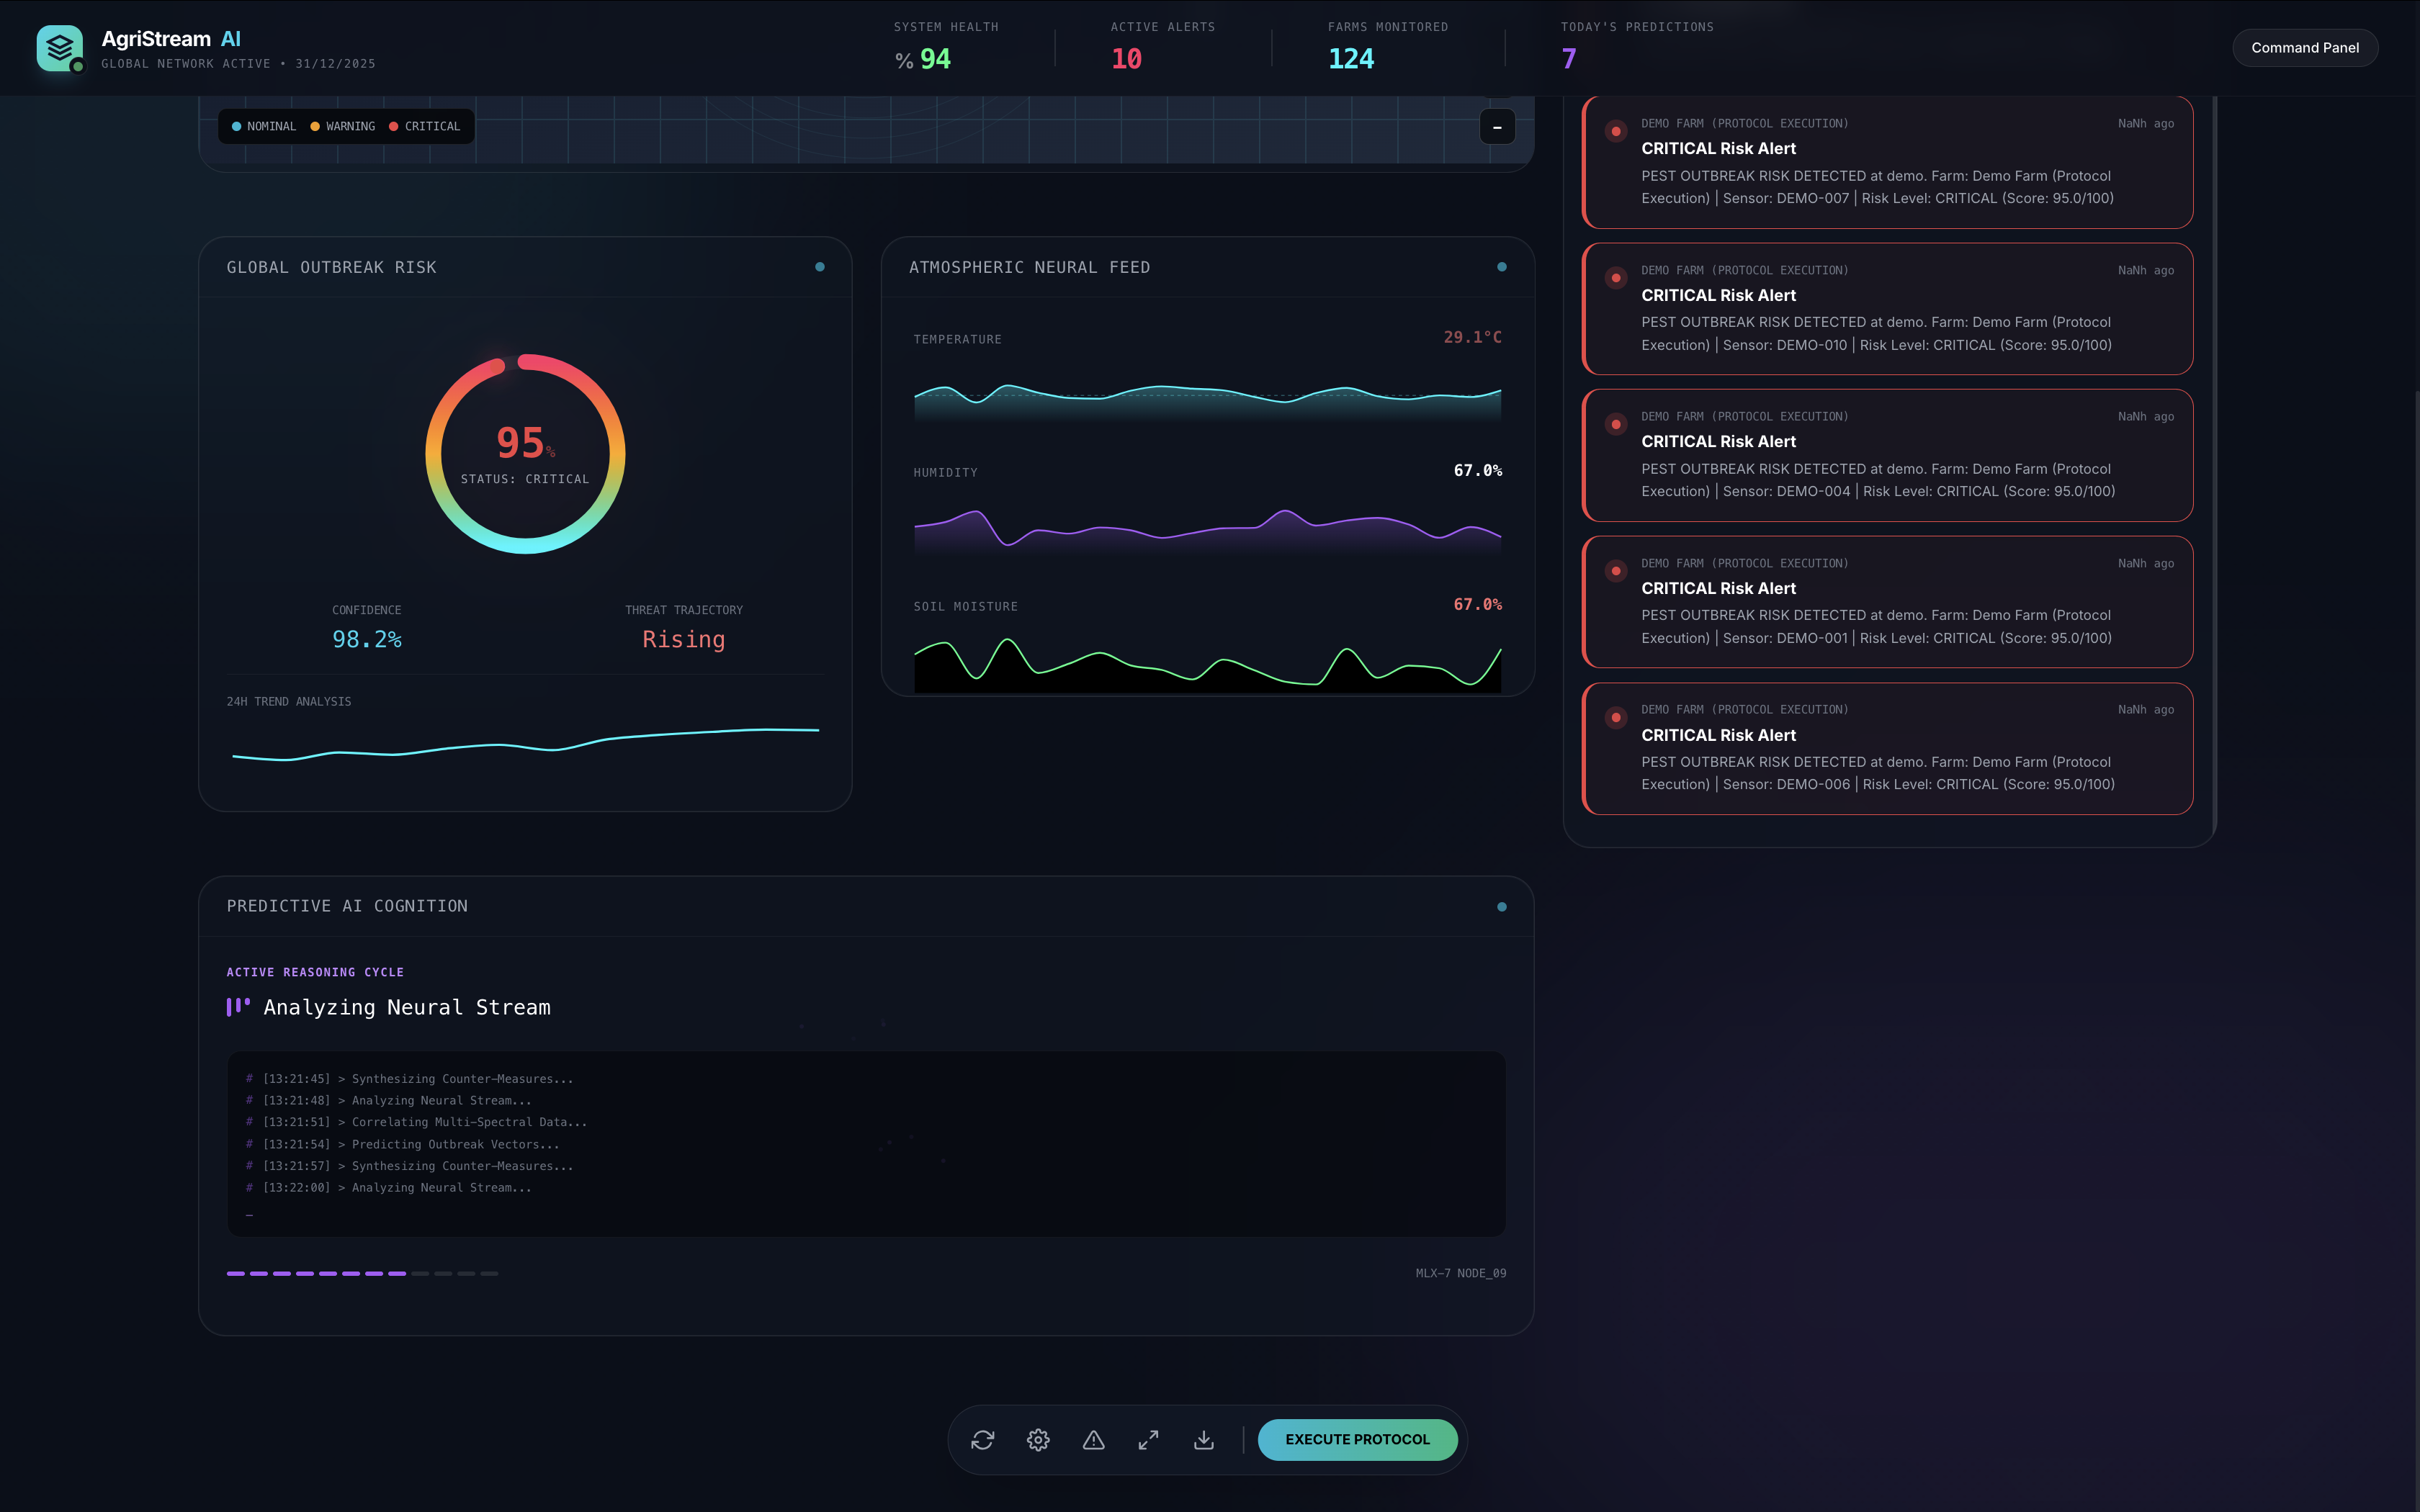This screenshot has height=1512, width=2420.
Task: Toggle fullscreen with the expand arrows icon
Action: pos(1148,1439)
